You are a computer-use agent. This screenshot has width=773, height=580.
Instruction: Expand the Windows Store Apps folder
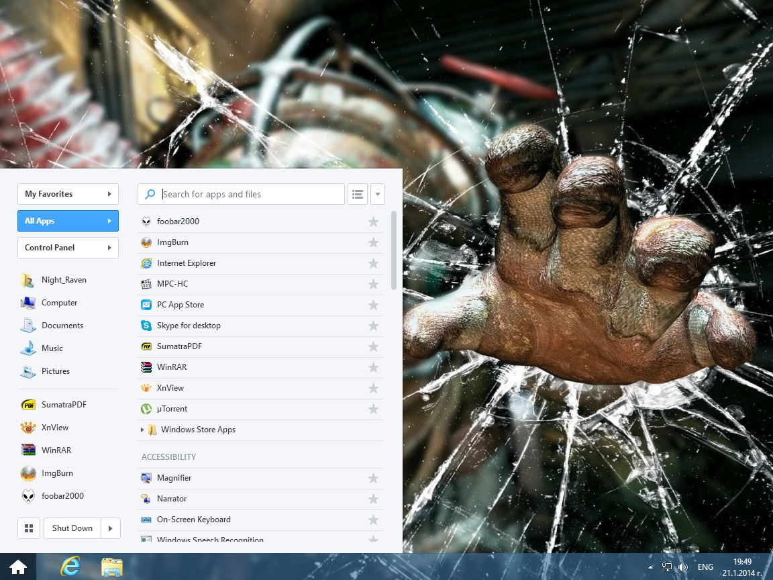pos(142,430)
